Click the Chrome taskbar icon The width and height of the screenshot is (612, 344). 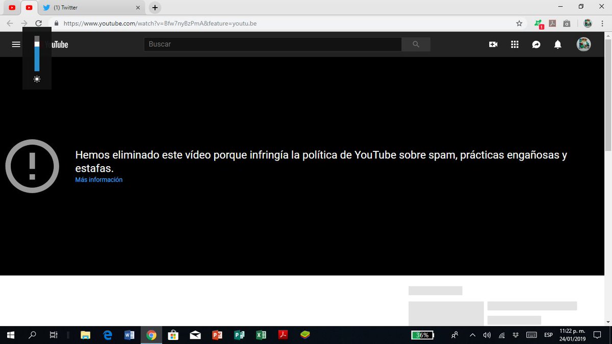(x=151, y=335)
